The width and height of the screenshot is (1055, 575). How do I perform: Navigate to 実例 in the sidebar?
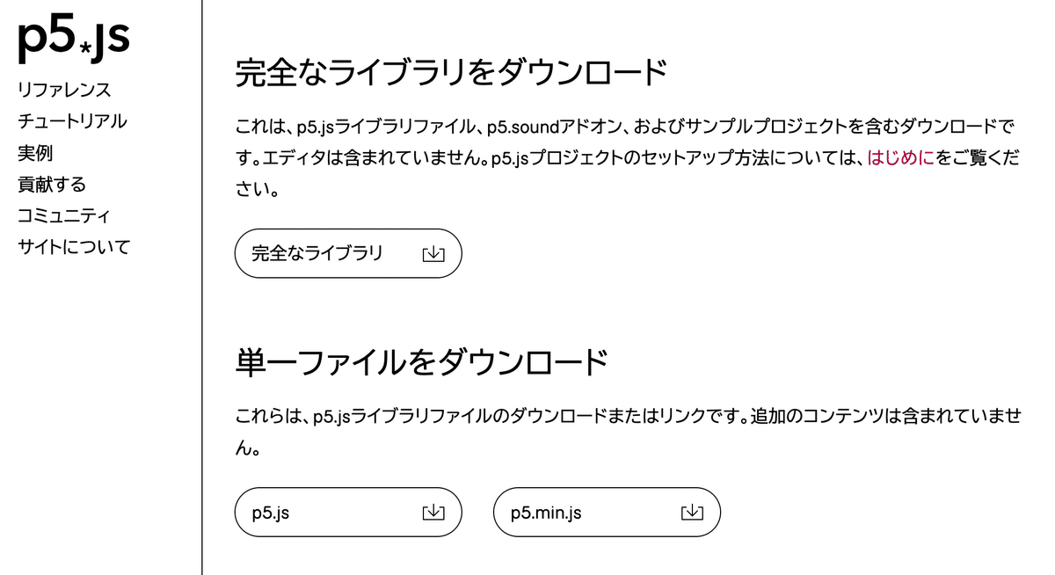pyautogui.click(x=36, y=152)
